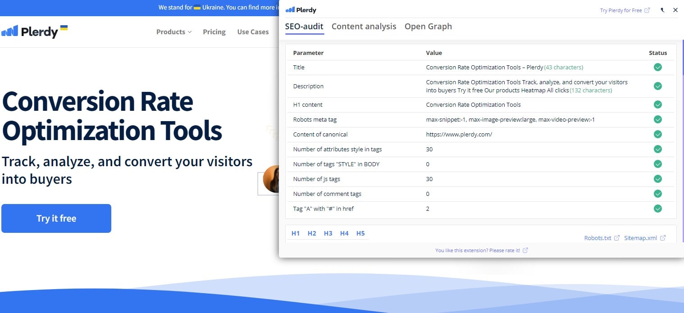
Task: Click the Plerdy logo in the extension popup
Action: pos(301,10)
